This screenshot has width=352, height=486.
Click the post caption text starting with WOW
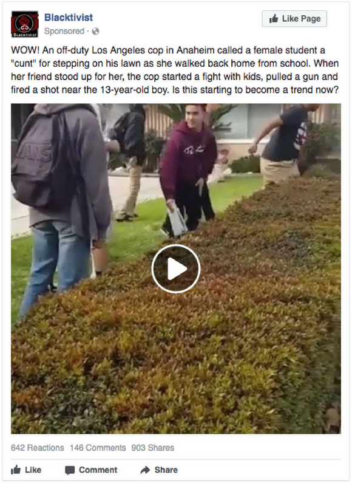(x=175, y=70)
